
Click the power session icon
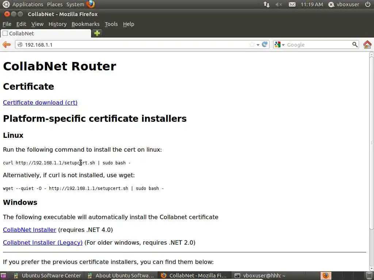click(x=368, y=4)
